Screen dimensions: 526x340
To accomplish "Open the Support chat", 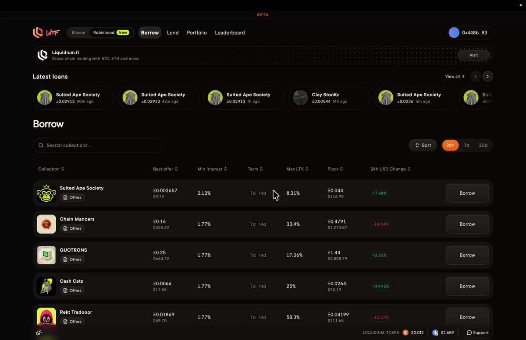I will pyautogui.click(x=477, y=333).
